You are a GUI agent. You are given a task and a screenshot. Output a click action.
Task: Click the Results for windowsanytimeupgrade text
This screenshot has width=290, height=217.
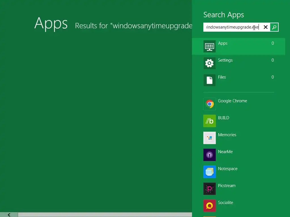click(x=134, y=26)
